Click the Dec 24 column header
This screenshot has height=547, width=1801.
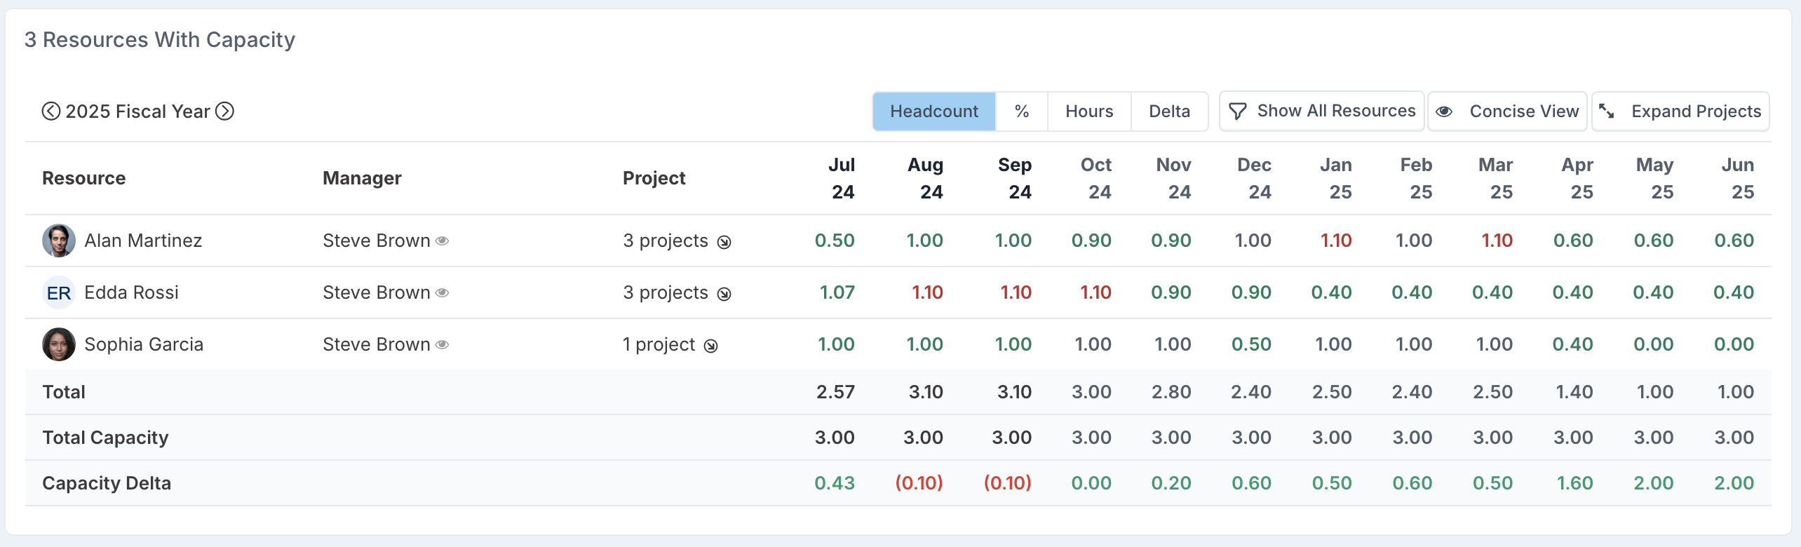tap(1254, 178)
